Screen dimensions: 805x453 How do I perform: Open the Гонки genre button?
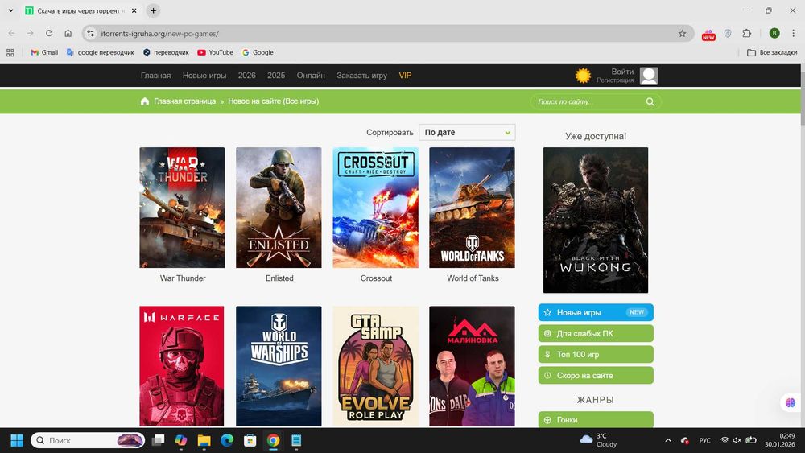point(596,419)
